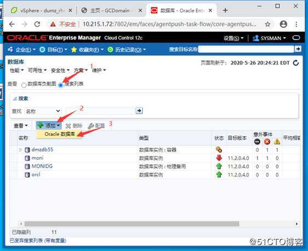The width and height of the screenshot is (308, 251).
Task: Click the MONIDG green up status arrow
Action: tap(219, 166)
